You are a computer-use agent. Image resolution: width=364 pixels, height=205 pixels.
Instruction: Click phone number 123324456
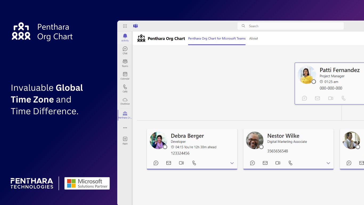(x=180, y=153)
